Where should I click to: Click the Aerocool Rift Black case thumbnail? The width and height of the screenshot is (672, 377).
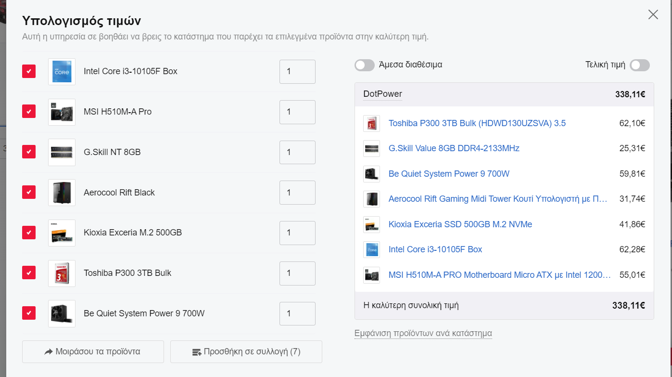62,193
